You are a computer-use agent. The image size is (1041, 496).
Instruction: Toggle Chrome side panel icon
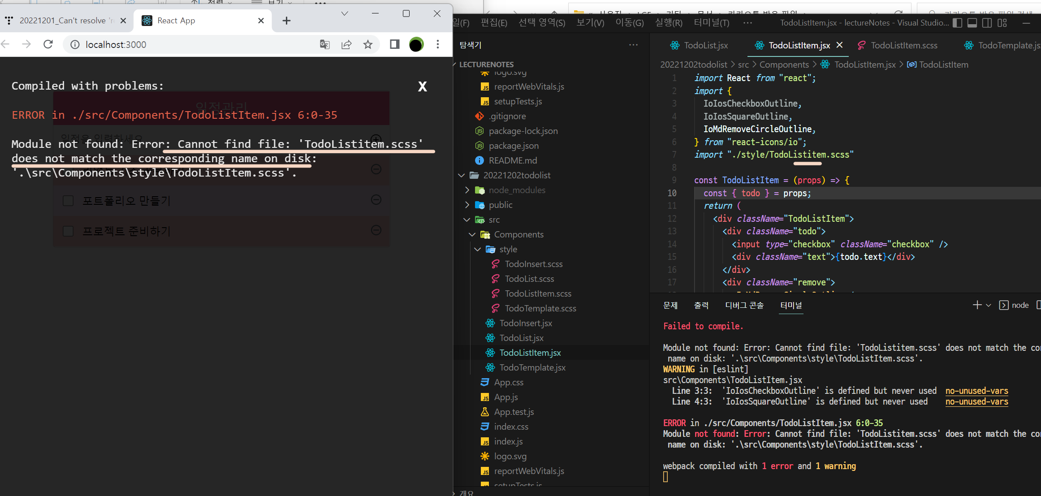394,44
